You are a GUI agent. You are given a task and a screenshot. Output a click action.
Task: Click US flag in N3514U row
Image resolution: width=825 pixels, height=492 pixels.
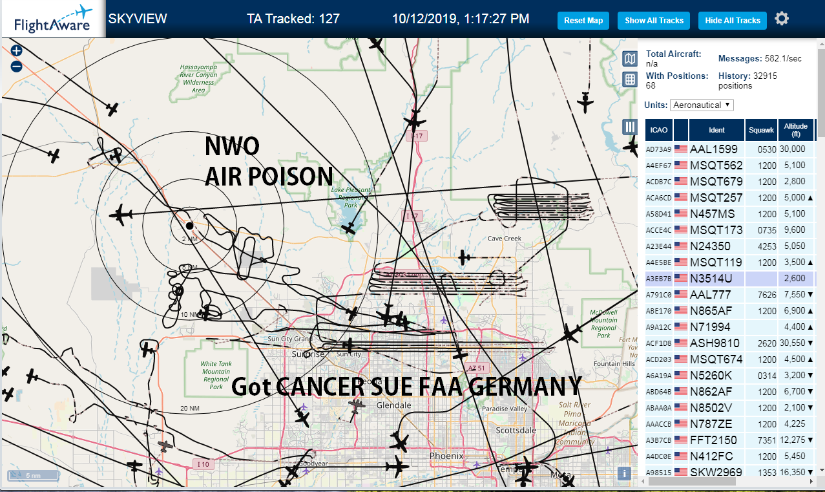681,279
